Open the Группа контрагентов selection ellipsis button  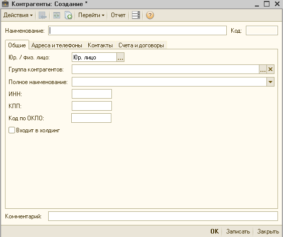[263, 69]
